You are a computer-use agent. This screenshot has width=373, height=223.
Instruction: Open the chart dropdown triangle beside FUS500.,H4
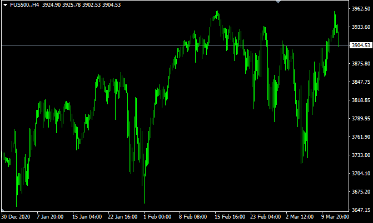[x=5, y=5]
